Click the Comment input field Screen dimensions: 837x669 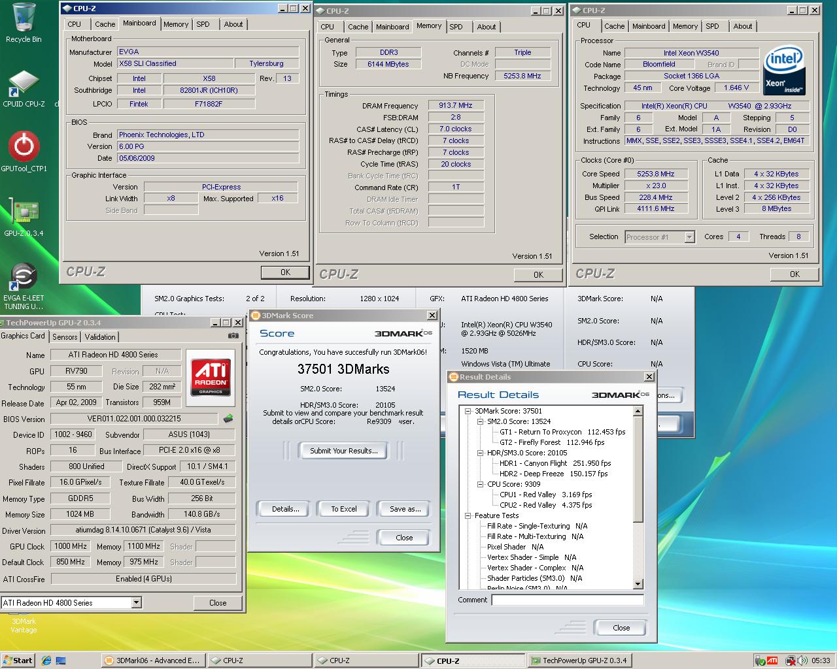coord(568,600)
